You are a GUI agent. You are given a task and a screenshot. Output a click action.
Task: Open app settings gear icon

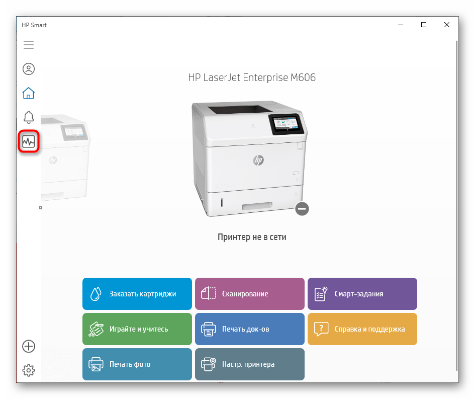(x=29, y=370)
